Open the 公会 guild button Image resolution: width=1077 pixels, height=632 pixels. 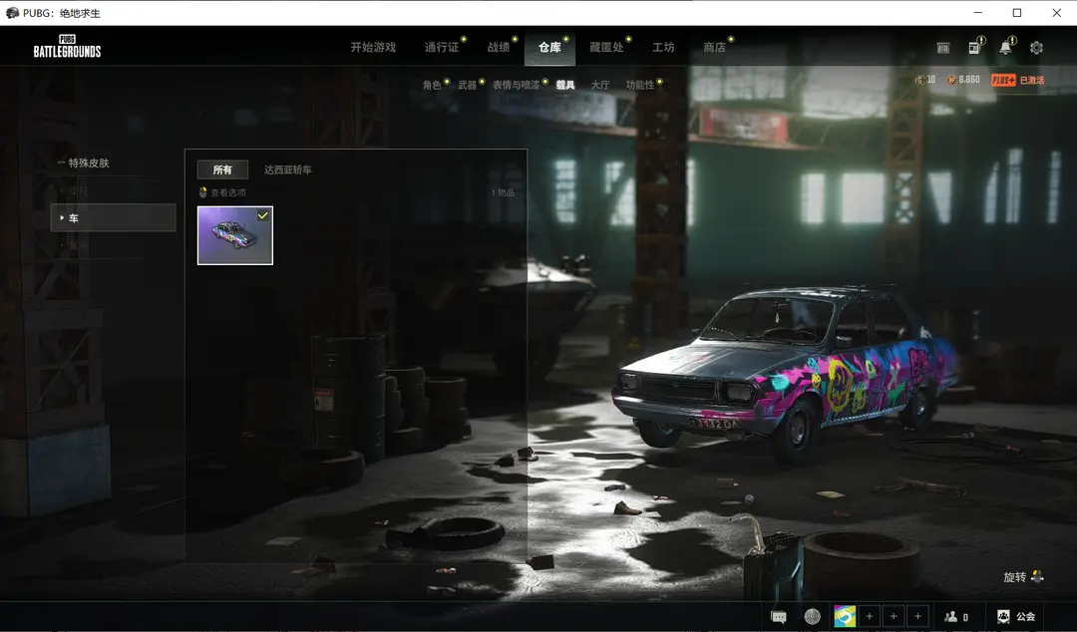pyautogui.click(x=1017, y=617)
